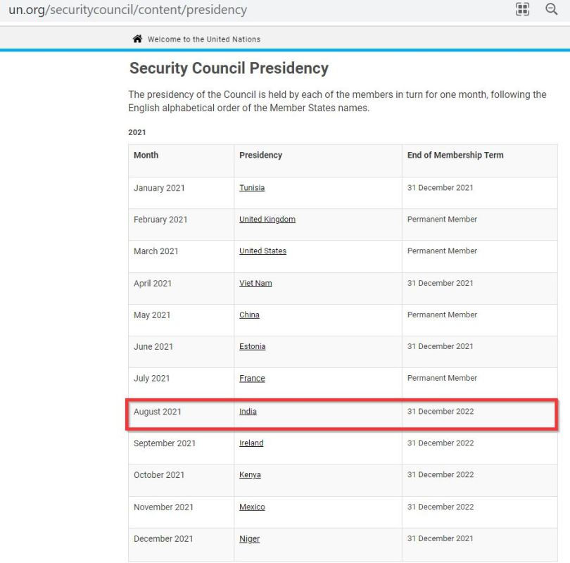Open the highlighted India link

[248, 412]
